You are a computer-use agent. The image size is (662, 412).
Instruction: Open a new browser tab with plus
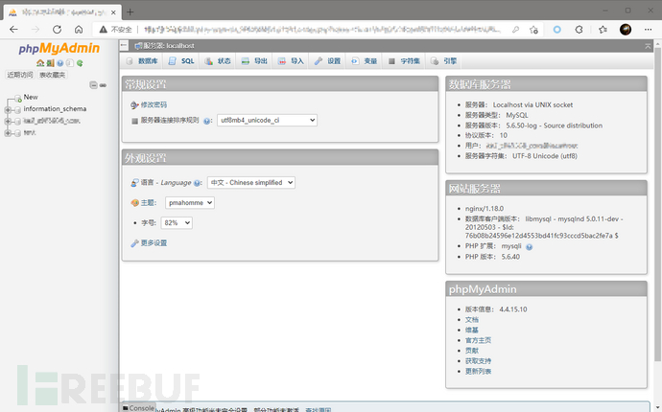tap(130, 11)
